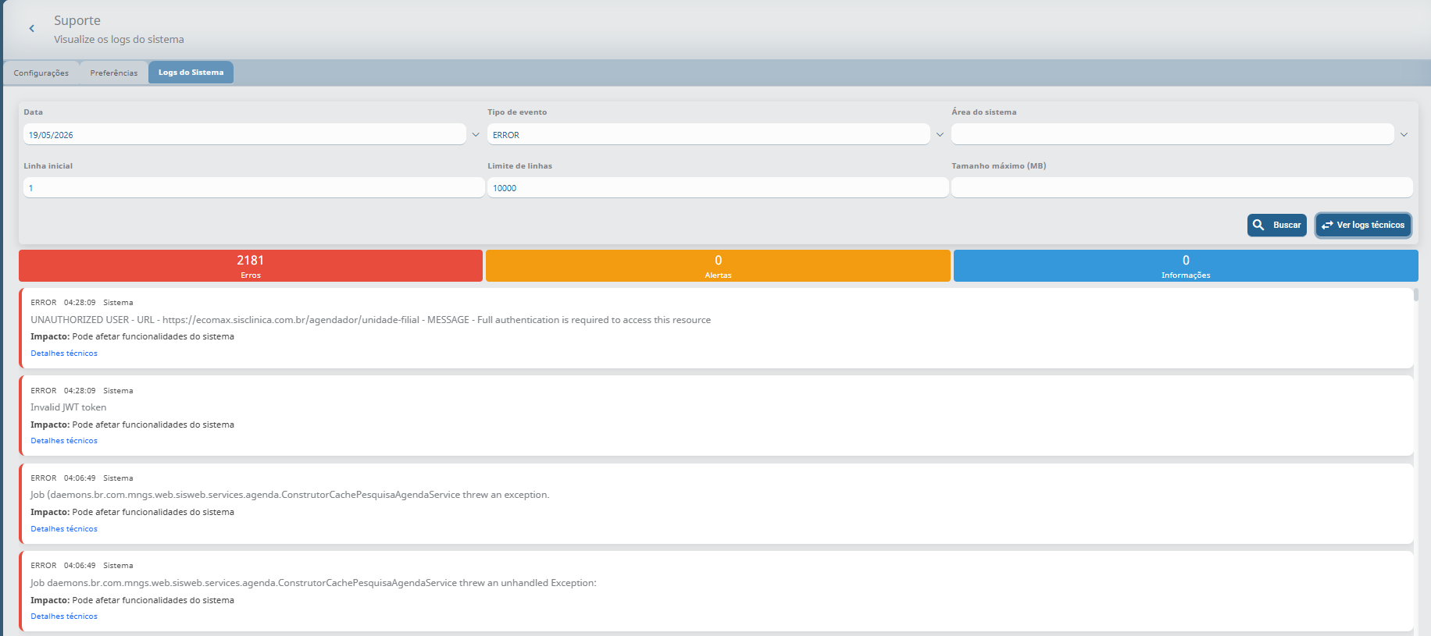The height and width of the screenshot is (636, 1431).
Task: Select the Logs do Sistema tab
Action: click(191, 73)
